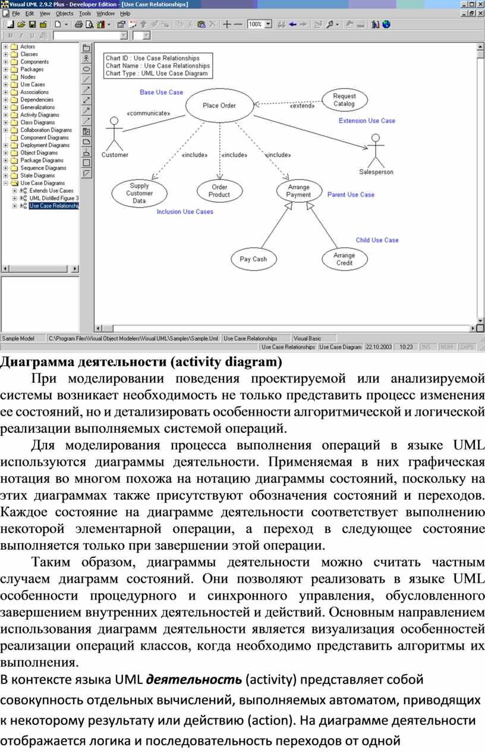The height and width of the screenshot is (753, 485).
Task: Click the Zoom Out minus icon
Action: pos(238,25)
